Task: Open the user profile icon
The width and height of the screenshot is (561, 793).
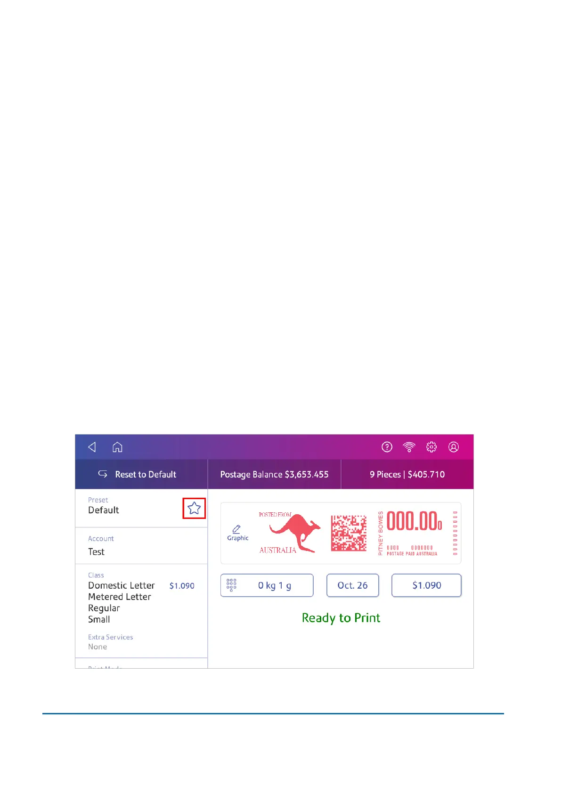Action: coord(454,447)
